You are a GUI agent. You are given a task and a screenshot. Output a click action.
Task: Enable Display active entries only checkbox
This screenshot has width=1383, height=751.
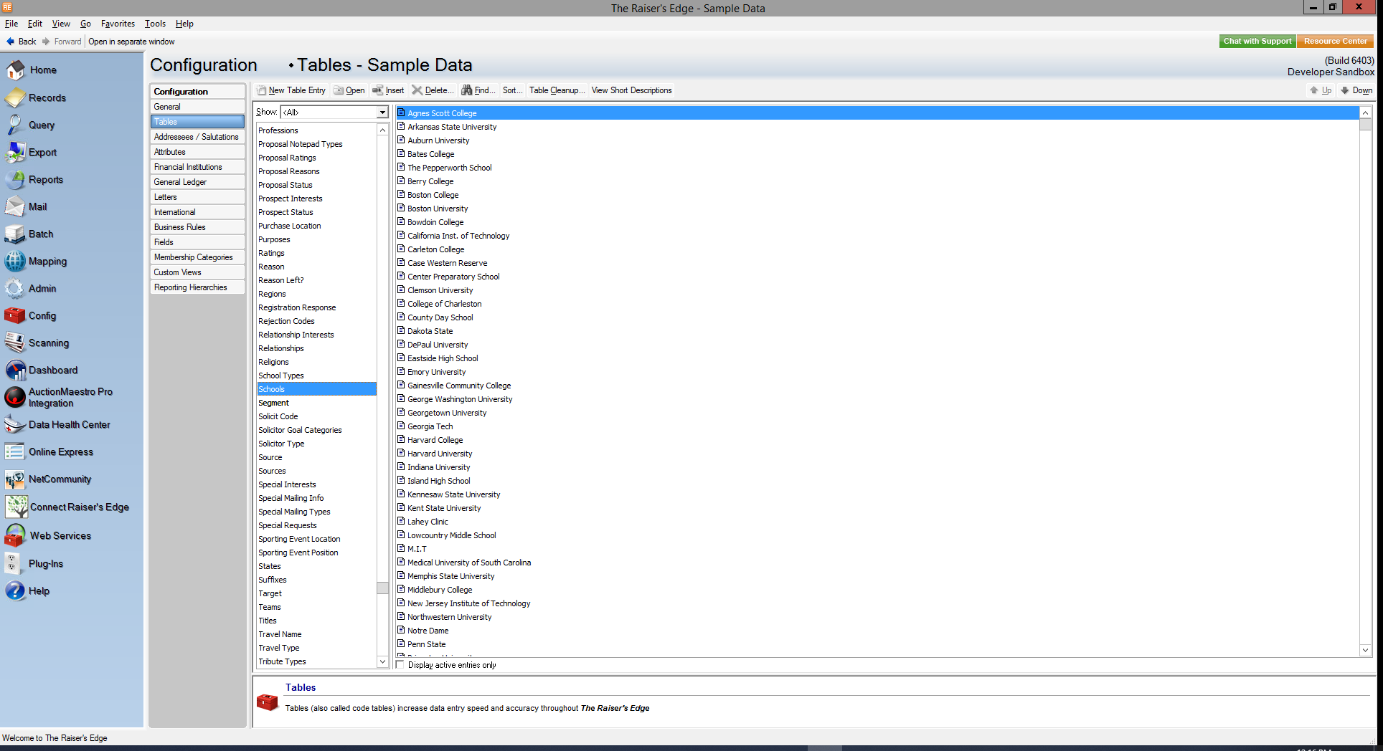[x=401, y=665]
